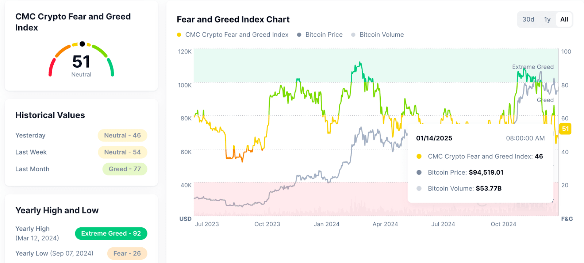Select the All time range tab
This screenshot has height=263, width=584.
tap(564, 20)
